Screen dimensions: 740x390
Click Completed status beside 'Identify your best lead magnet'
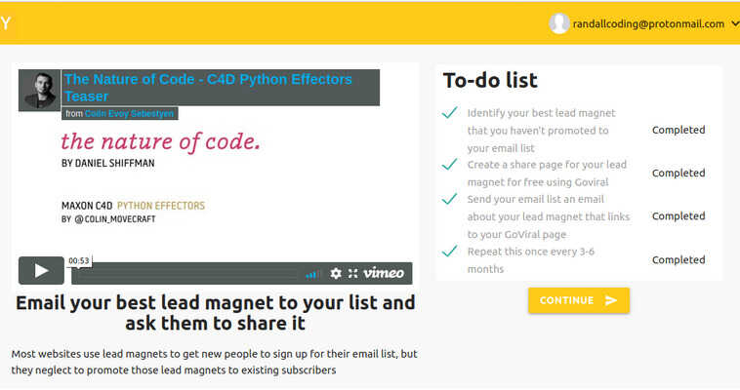click(678, 130)
